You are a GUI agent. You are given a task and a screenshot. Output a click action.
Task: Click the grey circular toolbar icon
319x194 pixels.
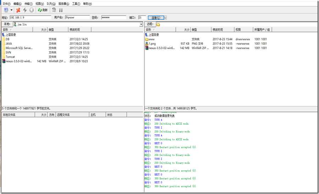31,10
